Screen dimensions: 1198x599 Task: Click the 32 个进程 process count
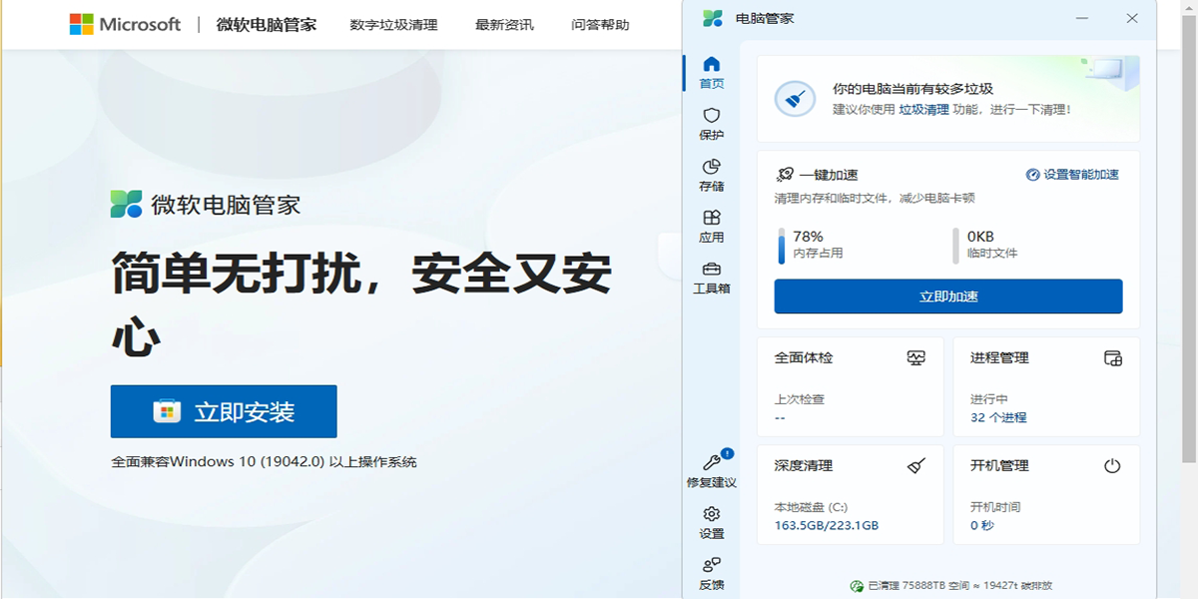(x=998, y=417)
